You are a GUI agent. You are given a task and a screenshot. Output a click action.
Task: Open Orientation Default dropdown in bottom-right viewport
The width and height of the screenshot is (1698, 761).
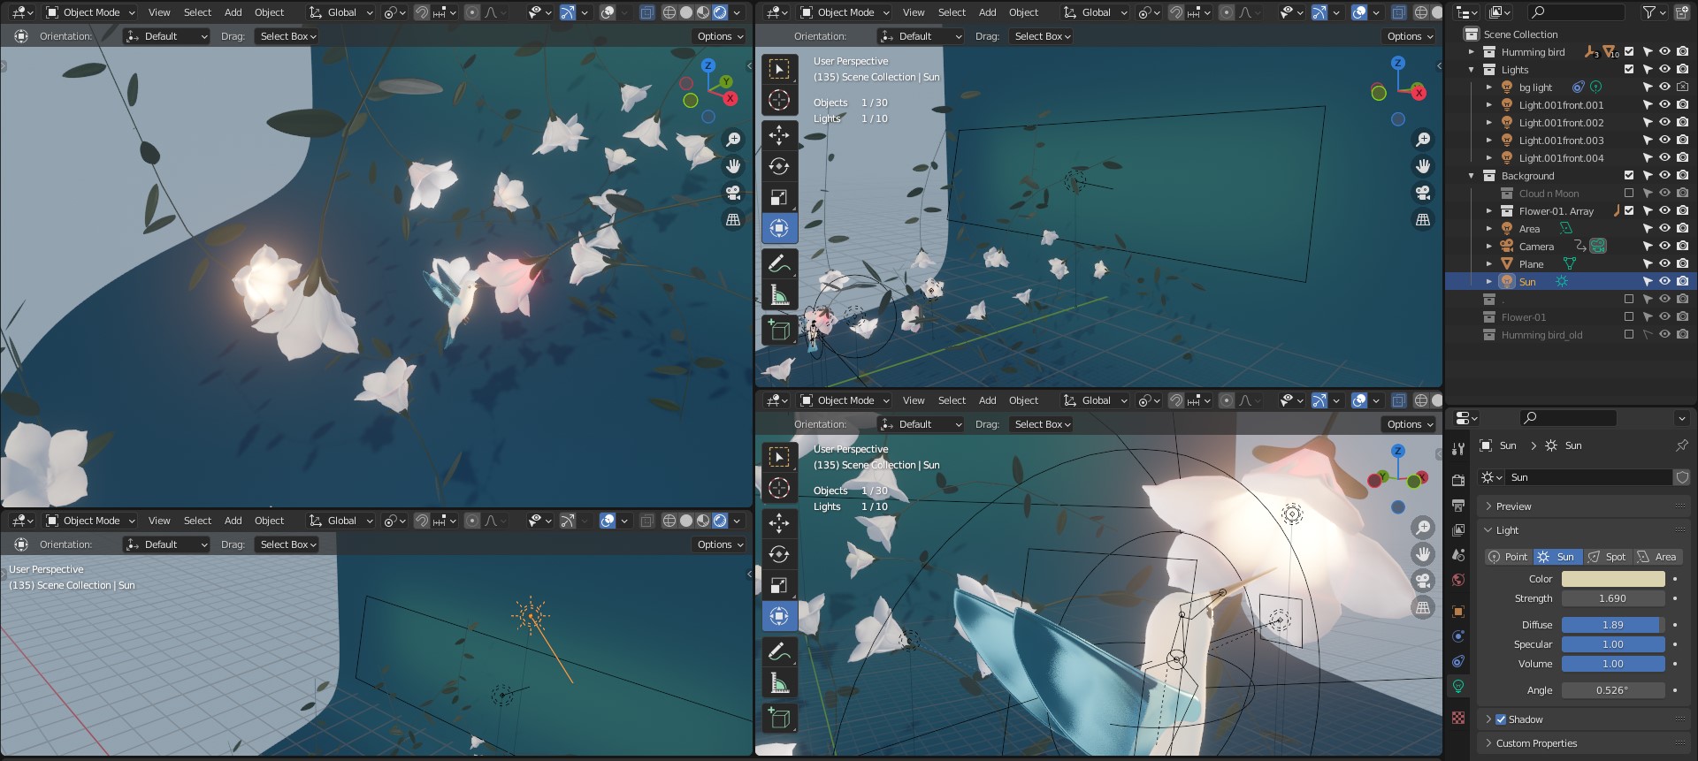[920, 424]
